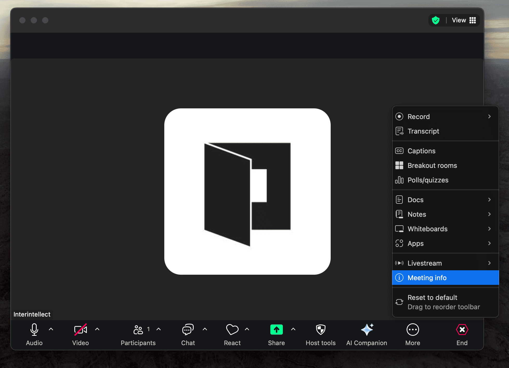509x368 pixels.
Task: Open the Participants panel icon
Action: tap(138, 330)
